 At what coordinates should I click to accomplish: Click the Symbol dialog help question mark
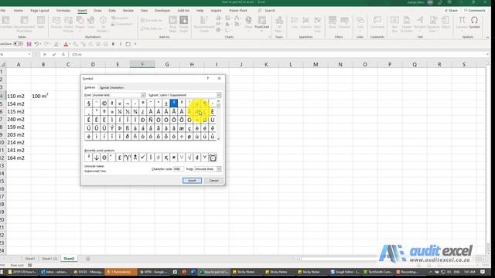[208, 79]
